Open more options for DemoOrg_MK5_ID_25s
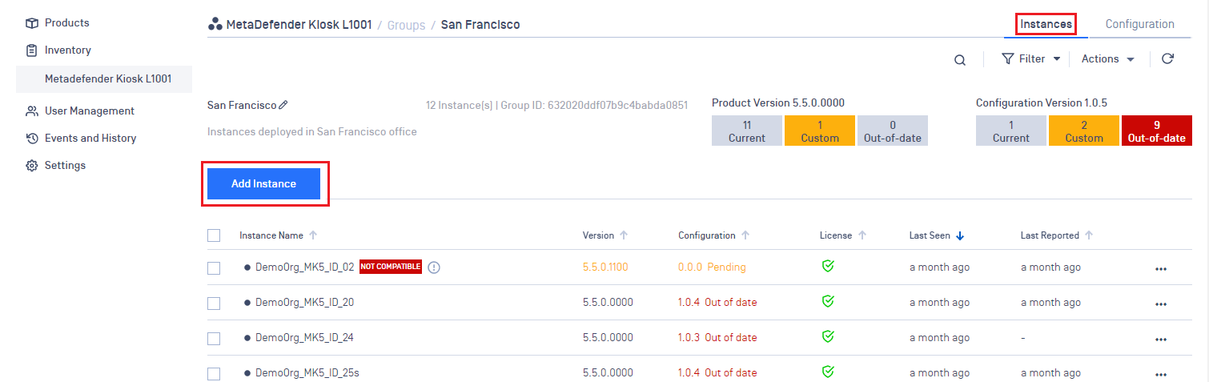Screen dimensions: 1209x382 [1161, 374]
